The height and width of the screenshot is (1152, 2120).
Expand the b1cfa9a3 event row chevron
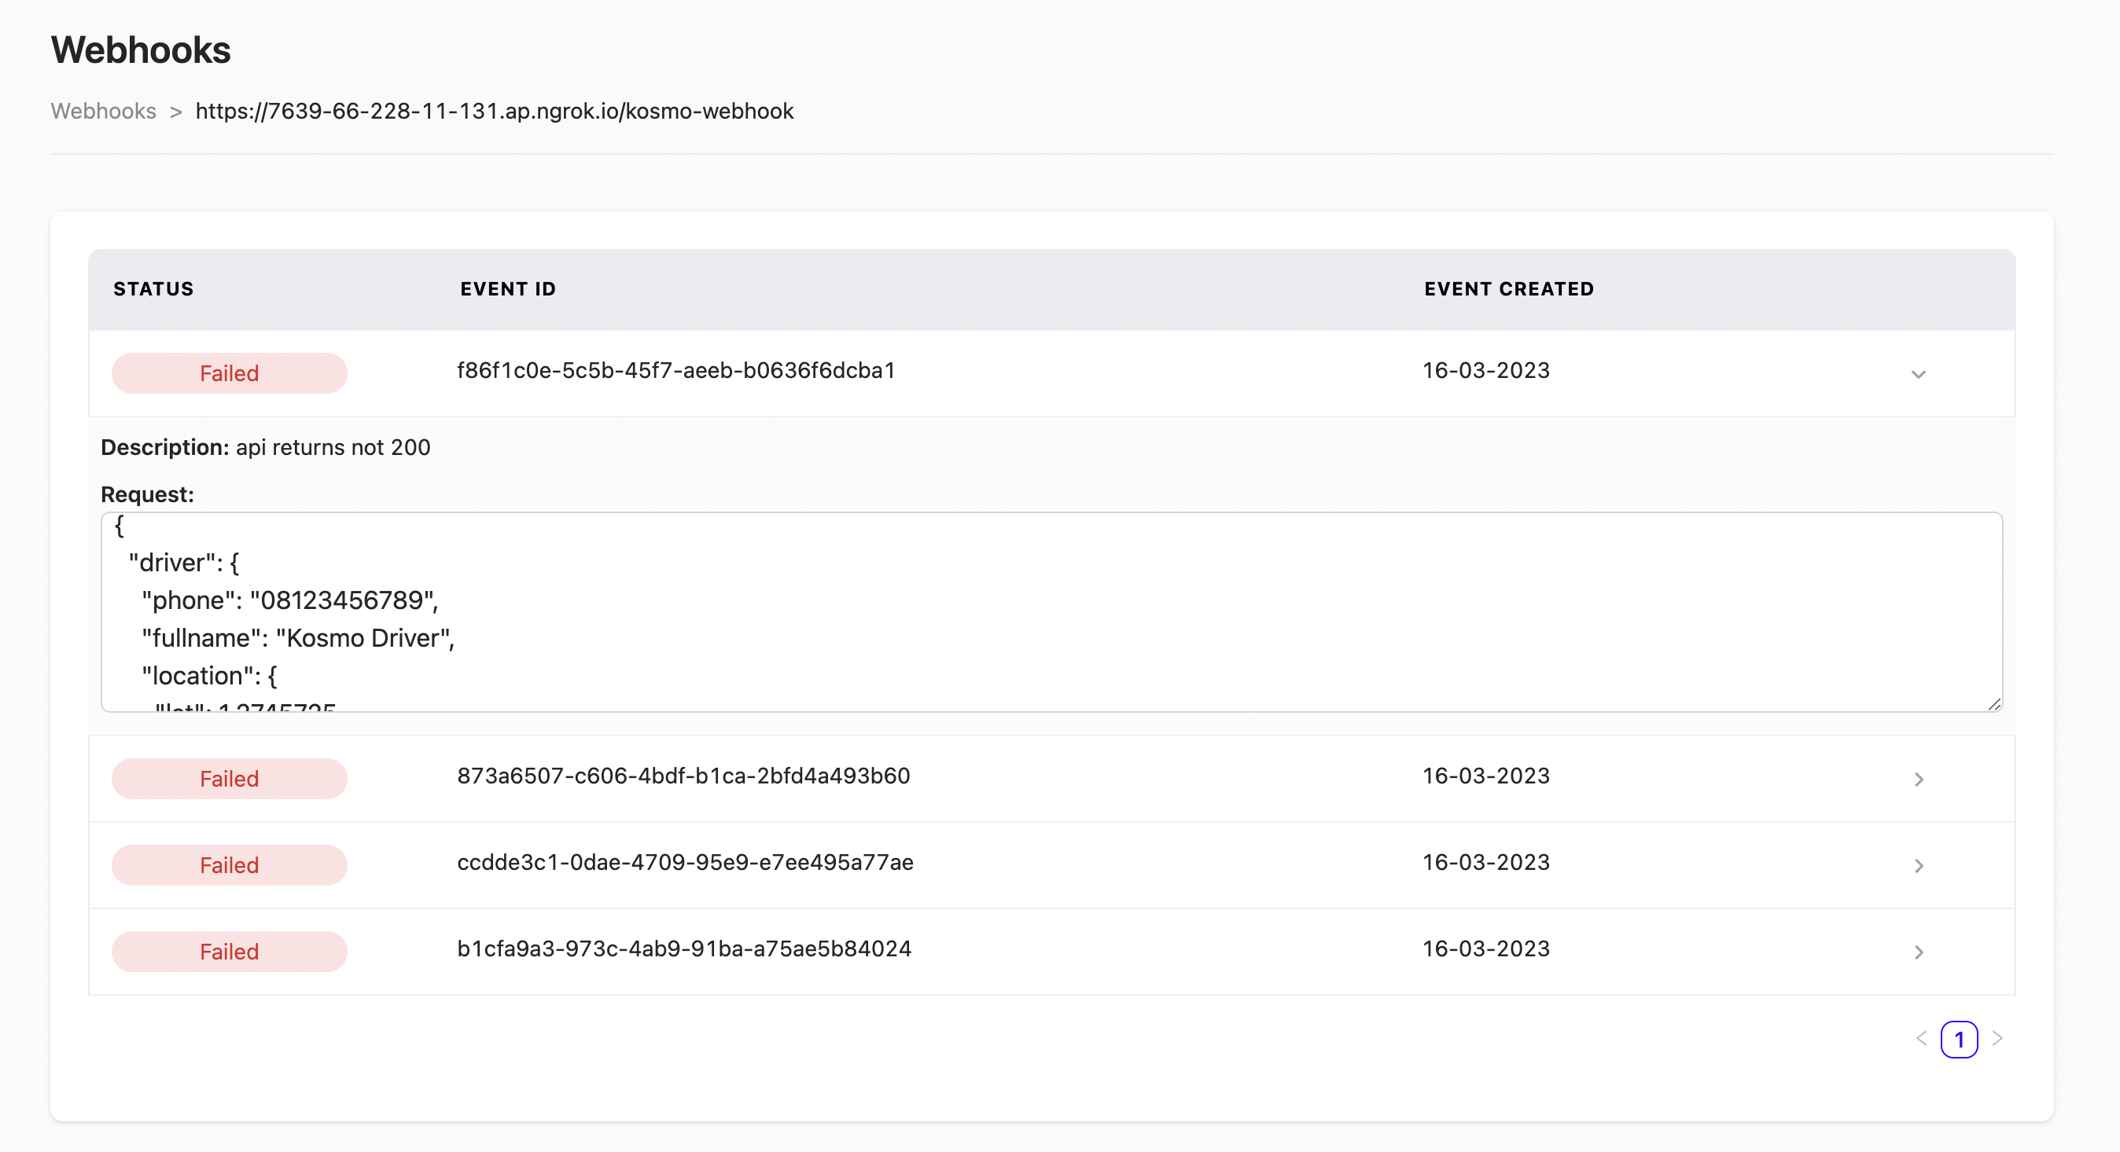1919,952
